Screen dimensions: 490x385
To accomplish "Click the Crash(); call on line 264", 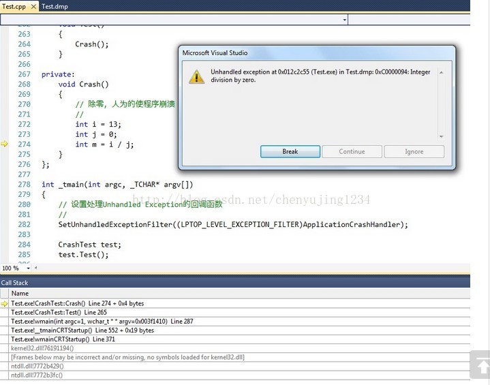I will 92,44.
